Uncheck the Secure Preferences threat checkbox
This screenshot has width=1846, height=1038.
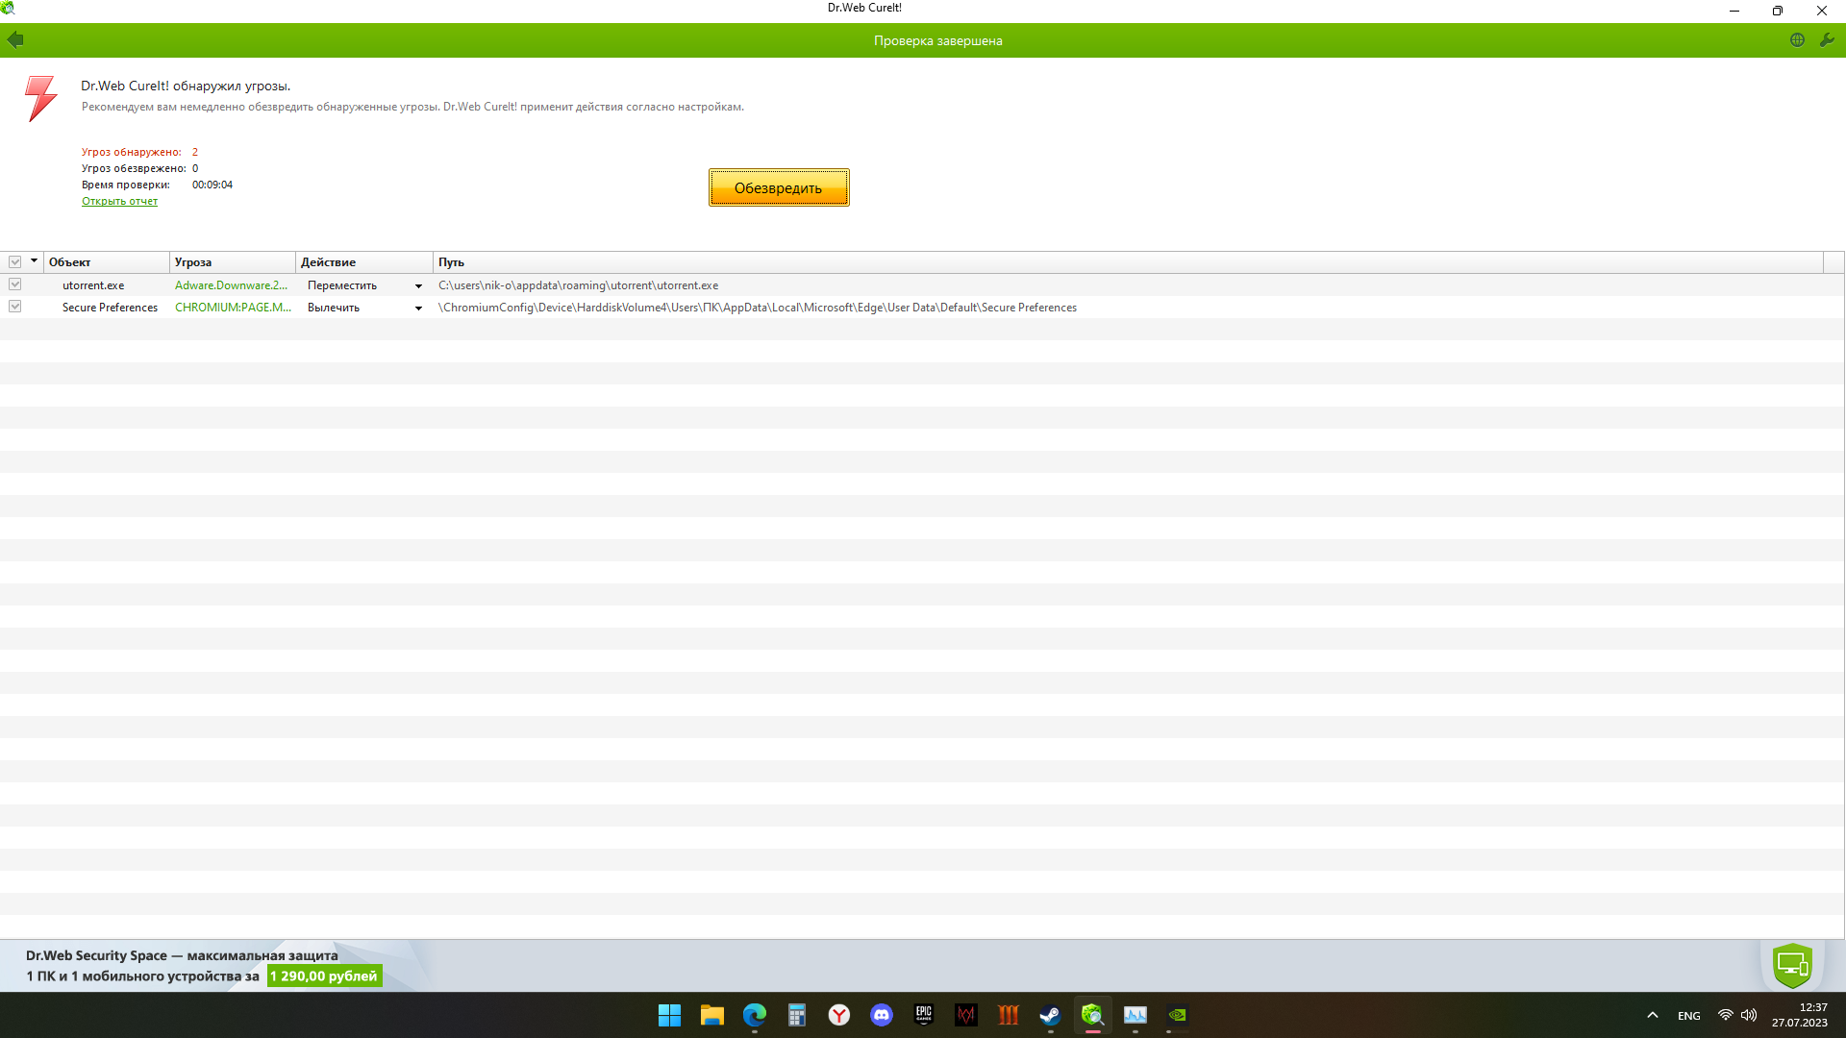click(15, 307)
